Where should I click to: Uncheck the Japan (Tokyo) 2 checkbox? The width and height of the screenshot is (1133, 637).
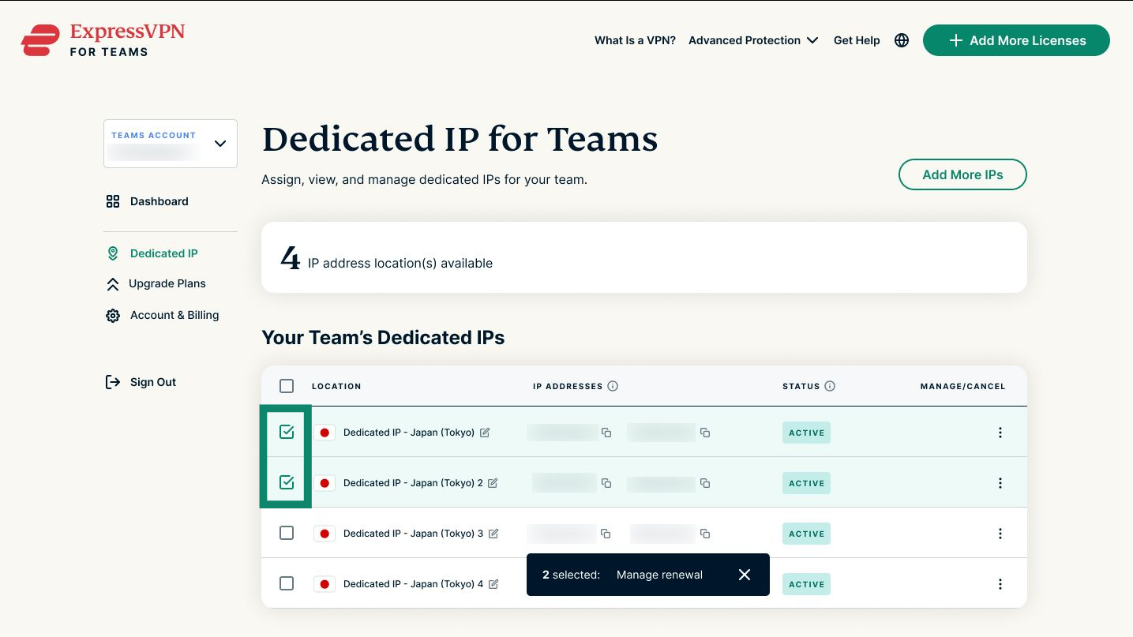pyautogui.click(x=287, y=482)
